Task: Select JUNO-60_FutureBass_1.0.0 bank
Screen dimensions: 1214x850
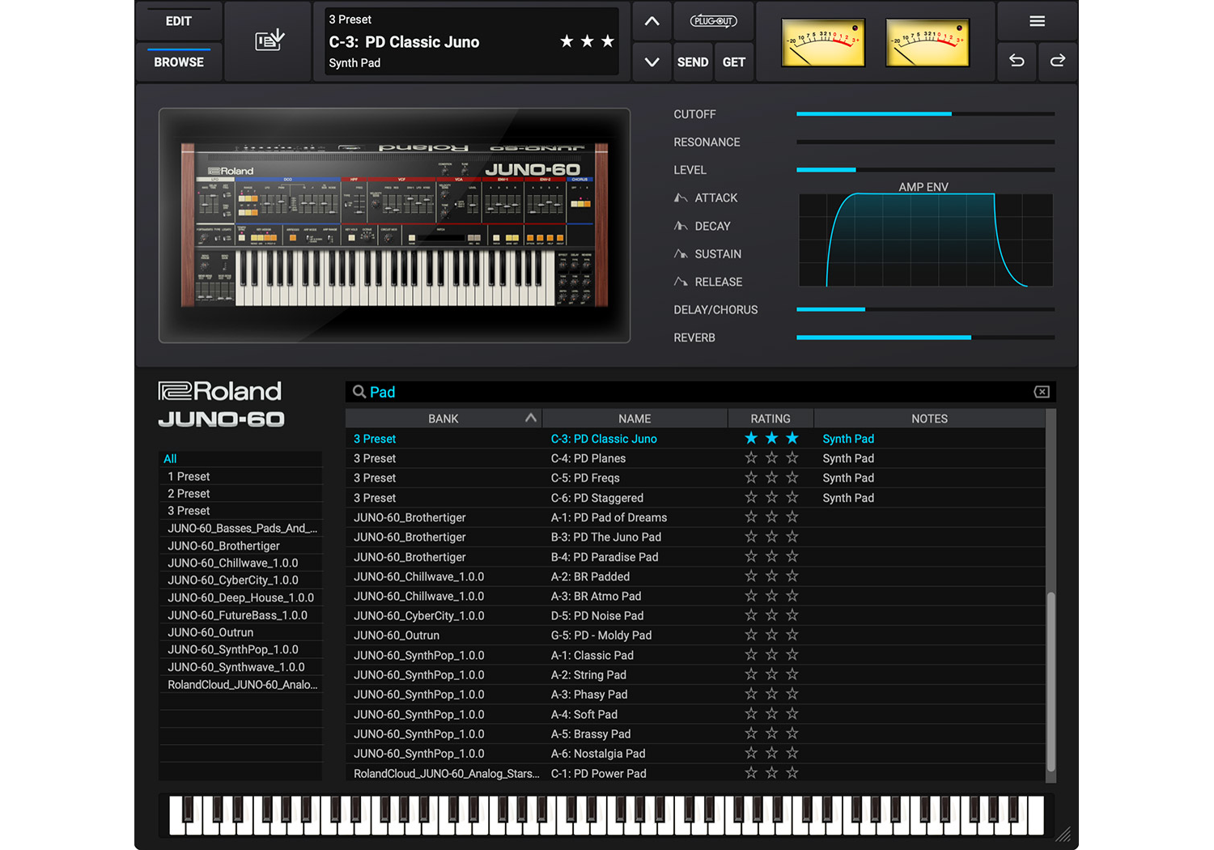Action: pyautogui.click(x=240, y=615)
